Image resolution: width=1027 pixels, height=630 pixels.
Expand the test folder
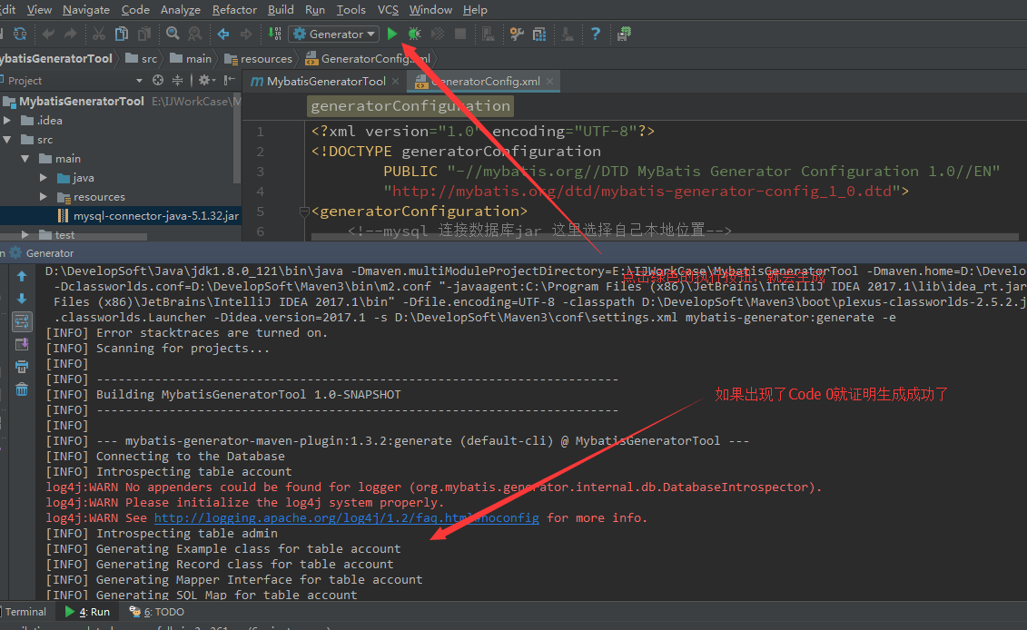click(x=25, y=234)
